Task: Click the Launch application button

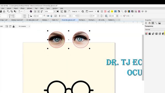Action: (x=89, y=11)
